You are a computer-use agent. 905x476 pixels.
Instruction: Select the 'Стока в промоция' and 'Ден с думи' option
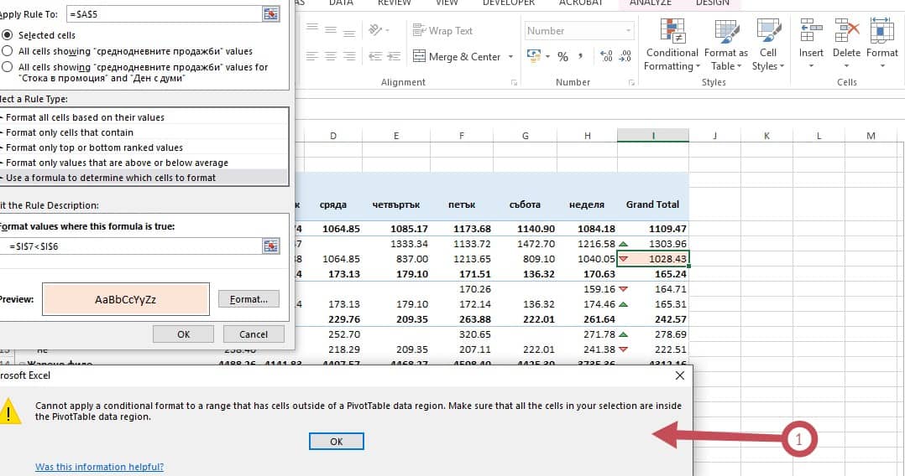click(x=8, y=67)
